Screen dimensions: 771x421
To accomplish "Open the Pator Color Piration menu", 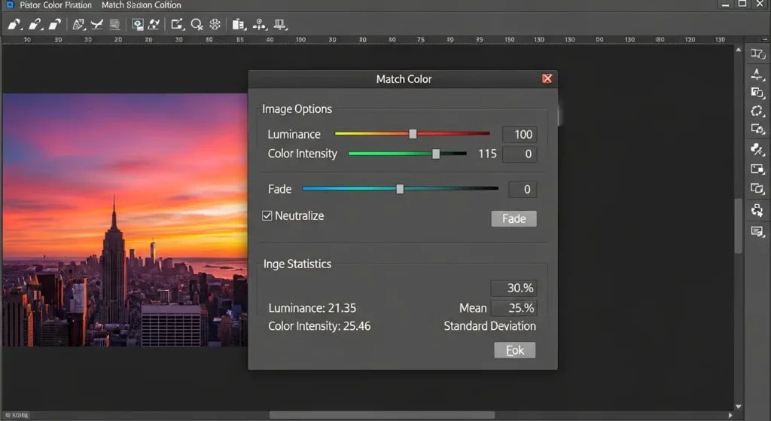I will 56,5.
